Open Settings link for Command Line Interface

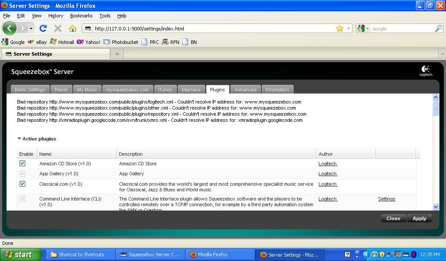click(386, 199)
